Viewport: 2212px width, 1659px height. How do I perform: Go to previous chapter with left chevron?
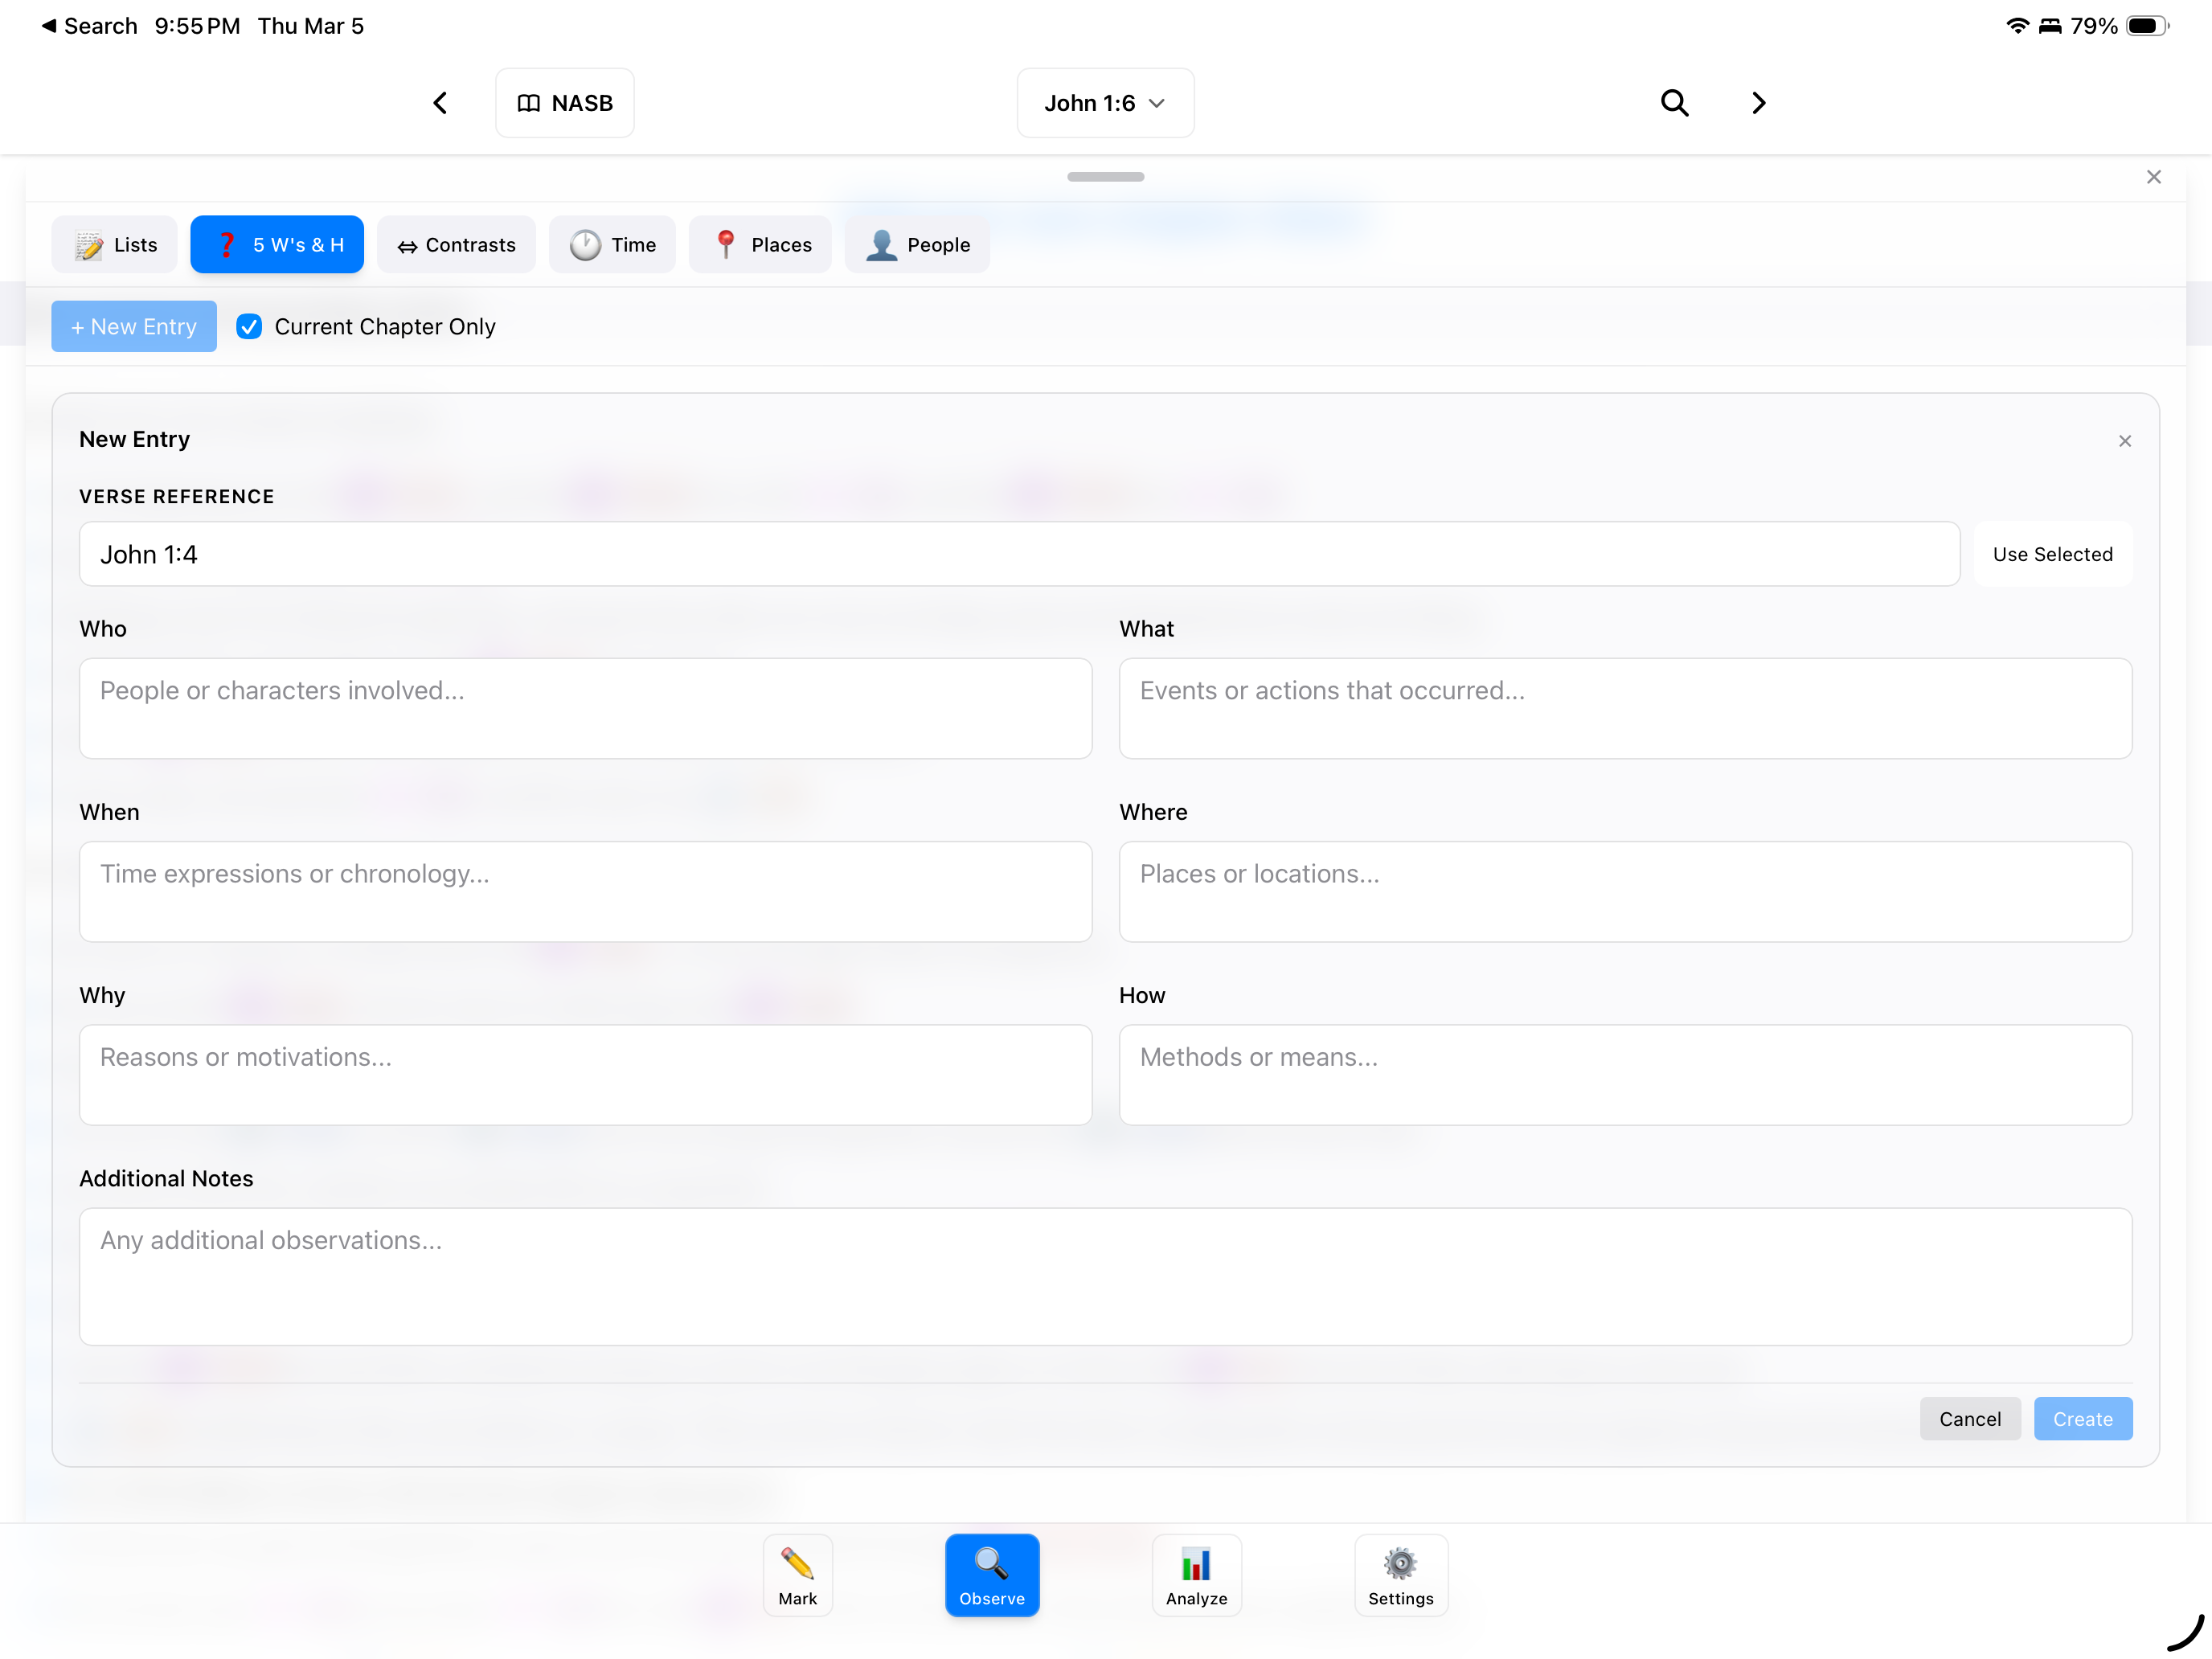click(x=440, y=103)
